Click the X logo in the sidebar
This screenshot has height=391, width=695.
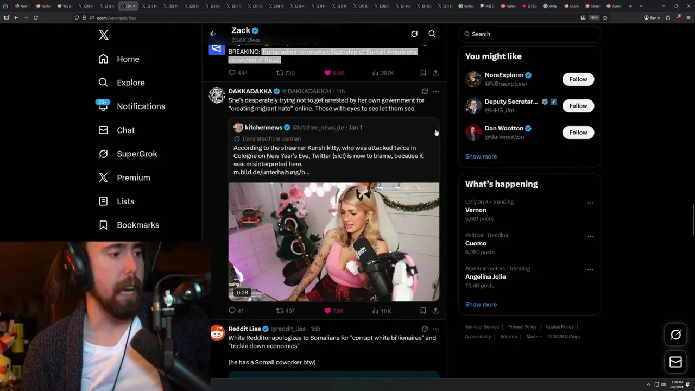pos(104,35)
